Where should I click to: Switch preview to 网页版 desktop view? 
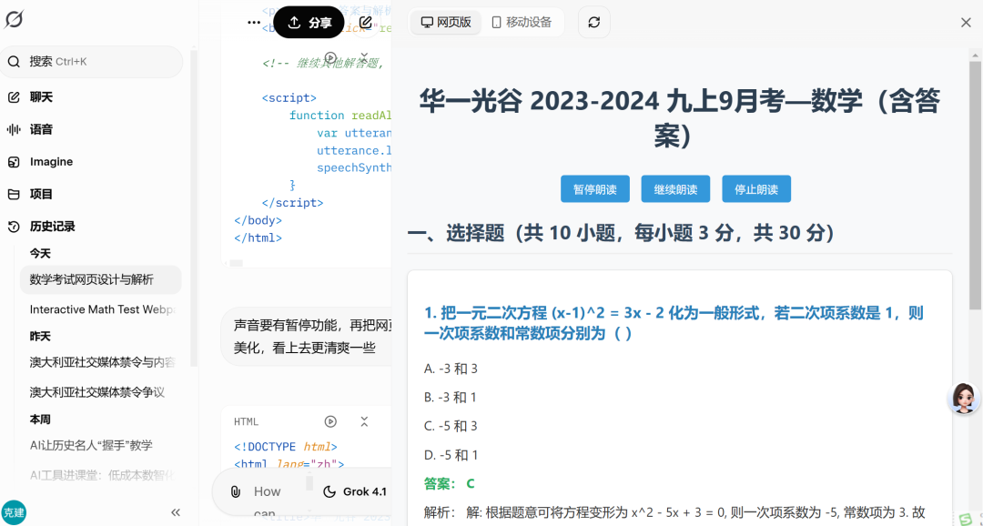[445, 23]
